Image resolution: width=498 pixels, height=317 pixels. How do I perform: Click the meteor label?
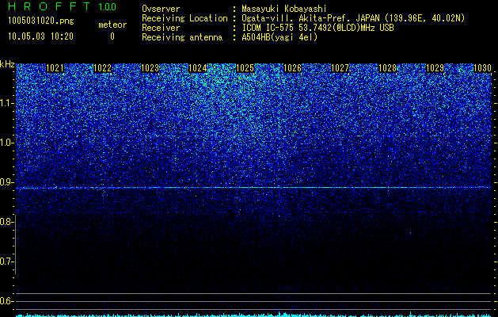[112, 25]
